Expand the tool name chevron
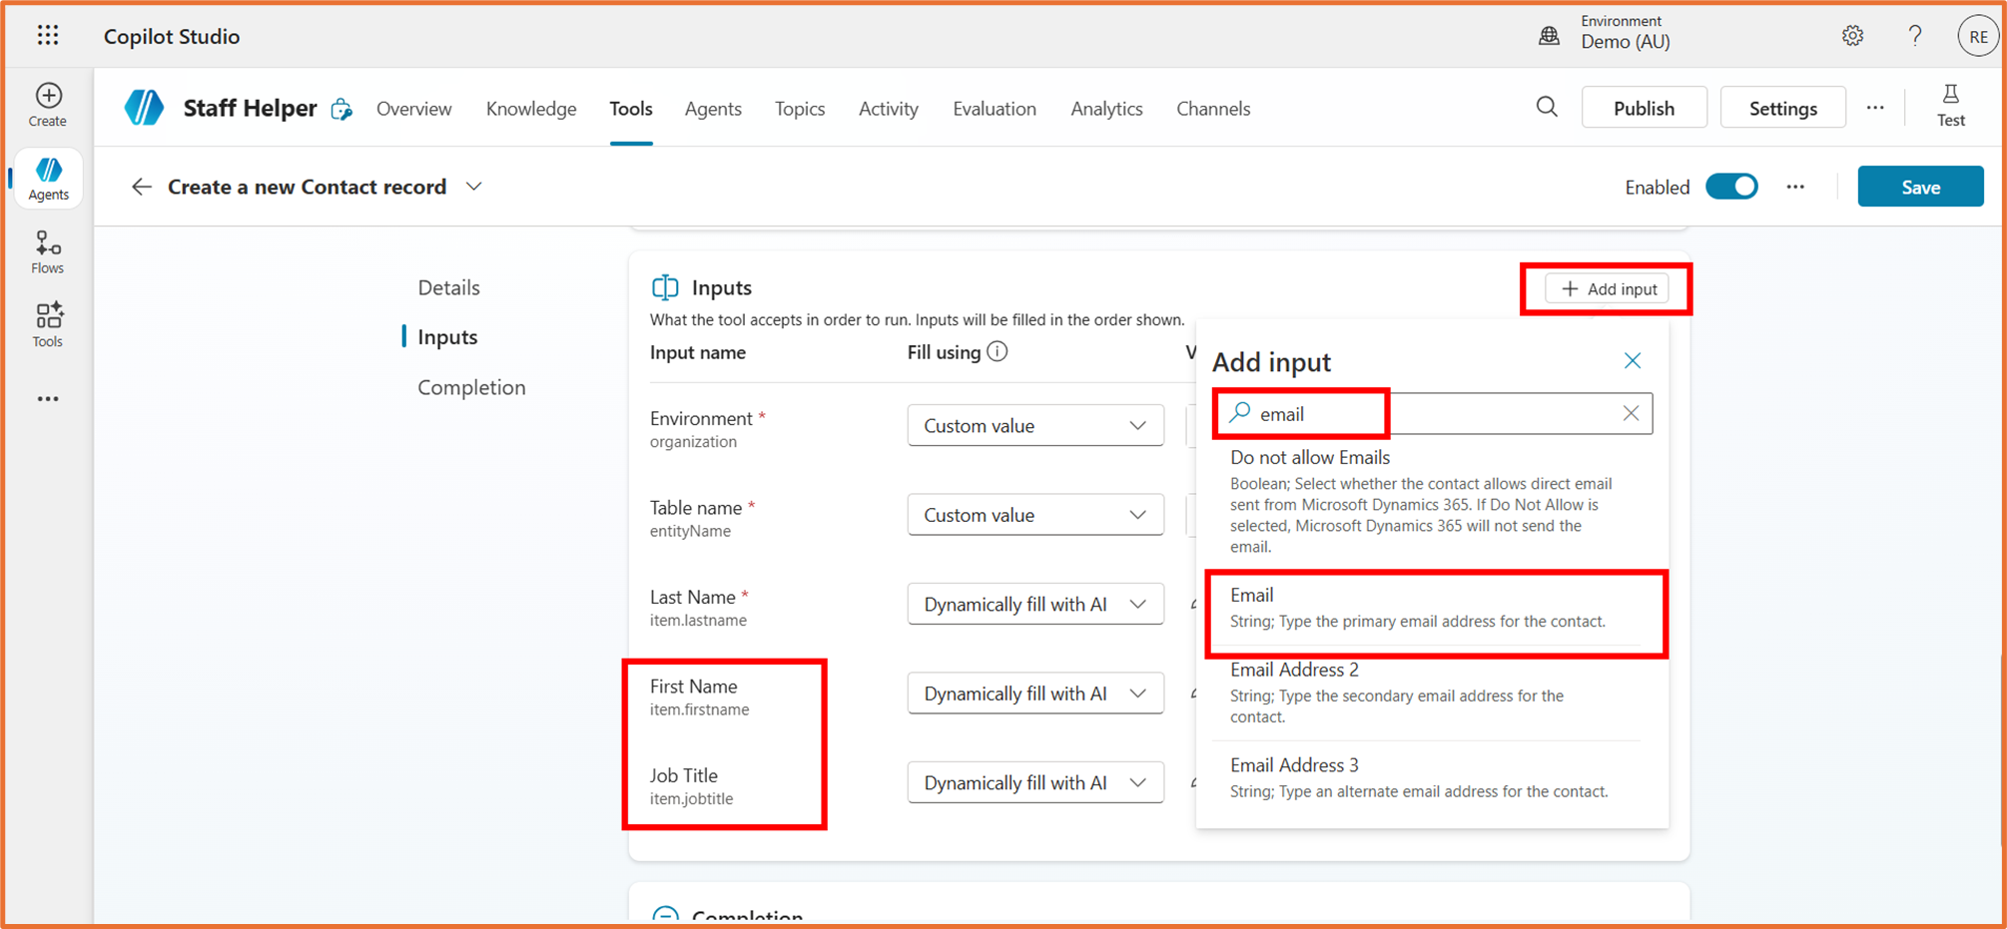 [x=474, y=187]
